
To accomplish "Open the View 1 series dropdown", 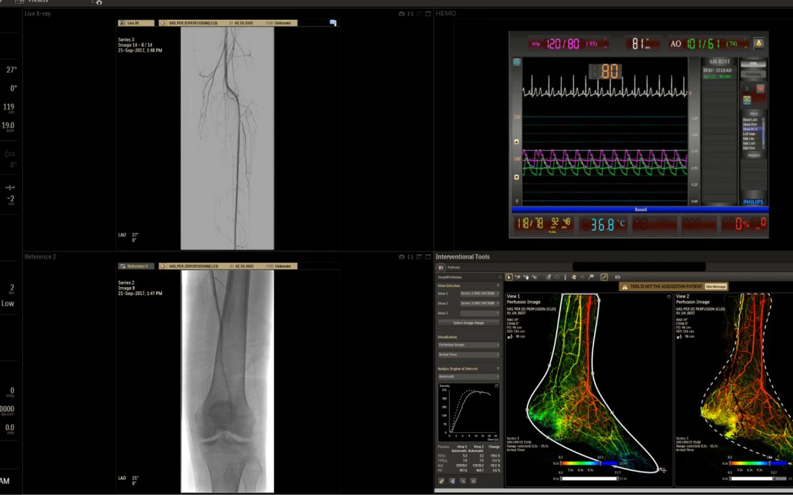I will [x=480, y=293].
